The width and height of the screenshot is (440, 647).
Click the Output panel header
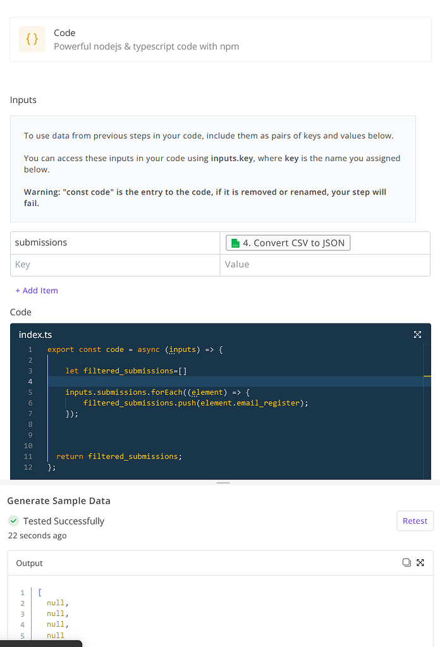pyautogui.click(x=29, y=562)
